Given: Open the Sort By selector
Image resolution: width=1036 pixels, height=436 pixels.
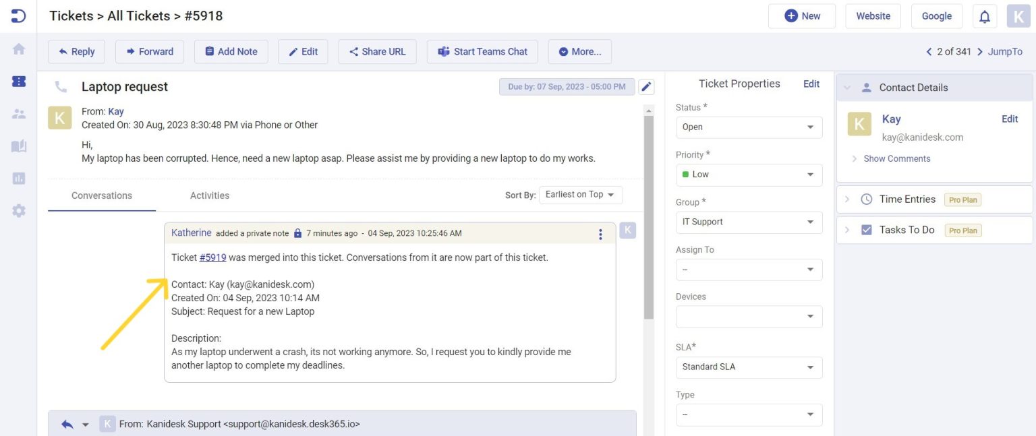Looking at the screenshot, I should click(x=580, y=194).
